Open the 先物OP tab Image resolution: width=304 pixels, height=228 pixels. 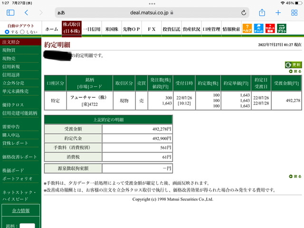132,29
